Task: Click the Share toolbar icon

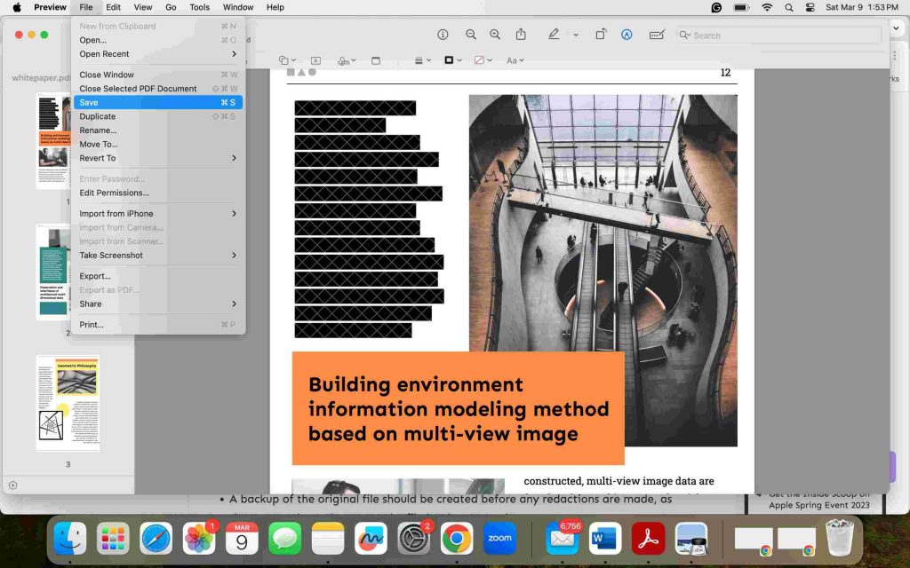Action: coord(521,35)
